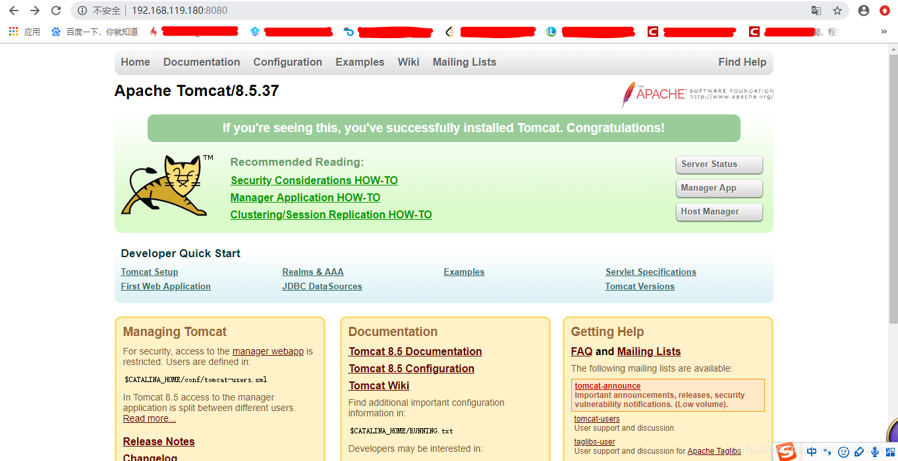Open the JDBC DataSources link
This screenshot has height=461, width=898.
(x=322, y=286)
